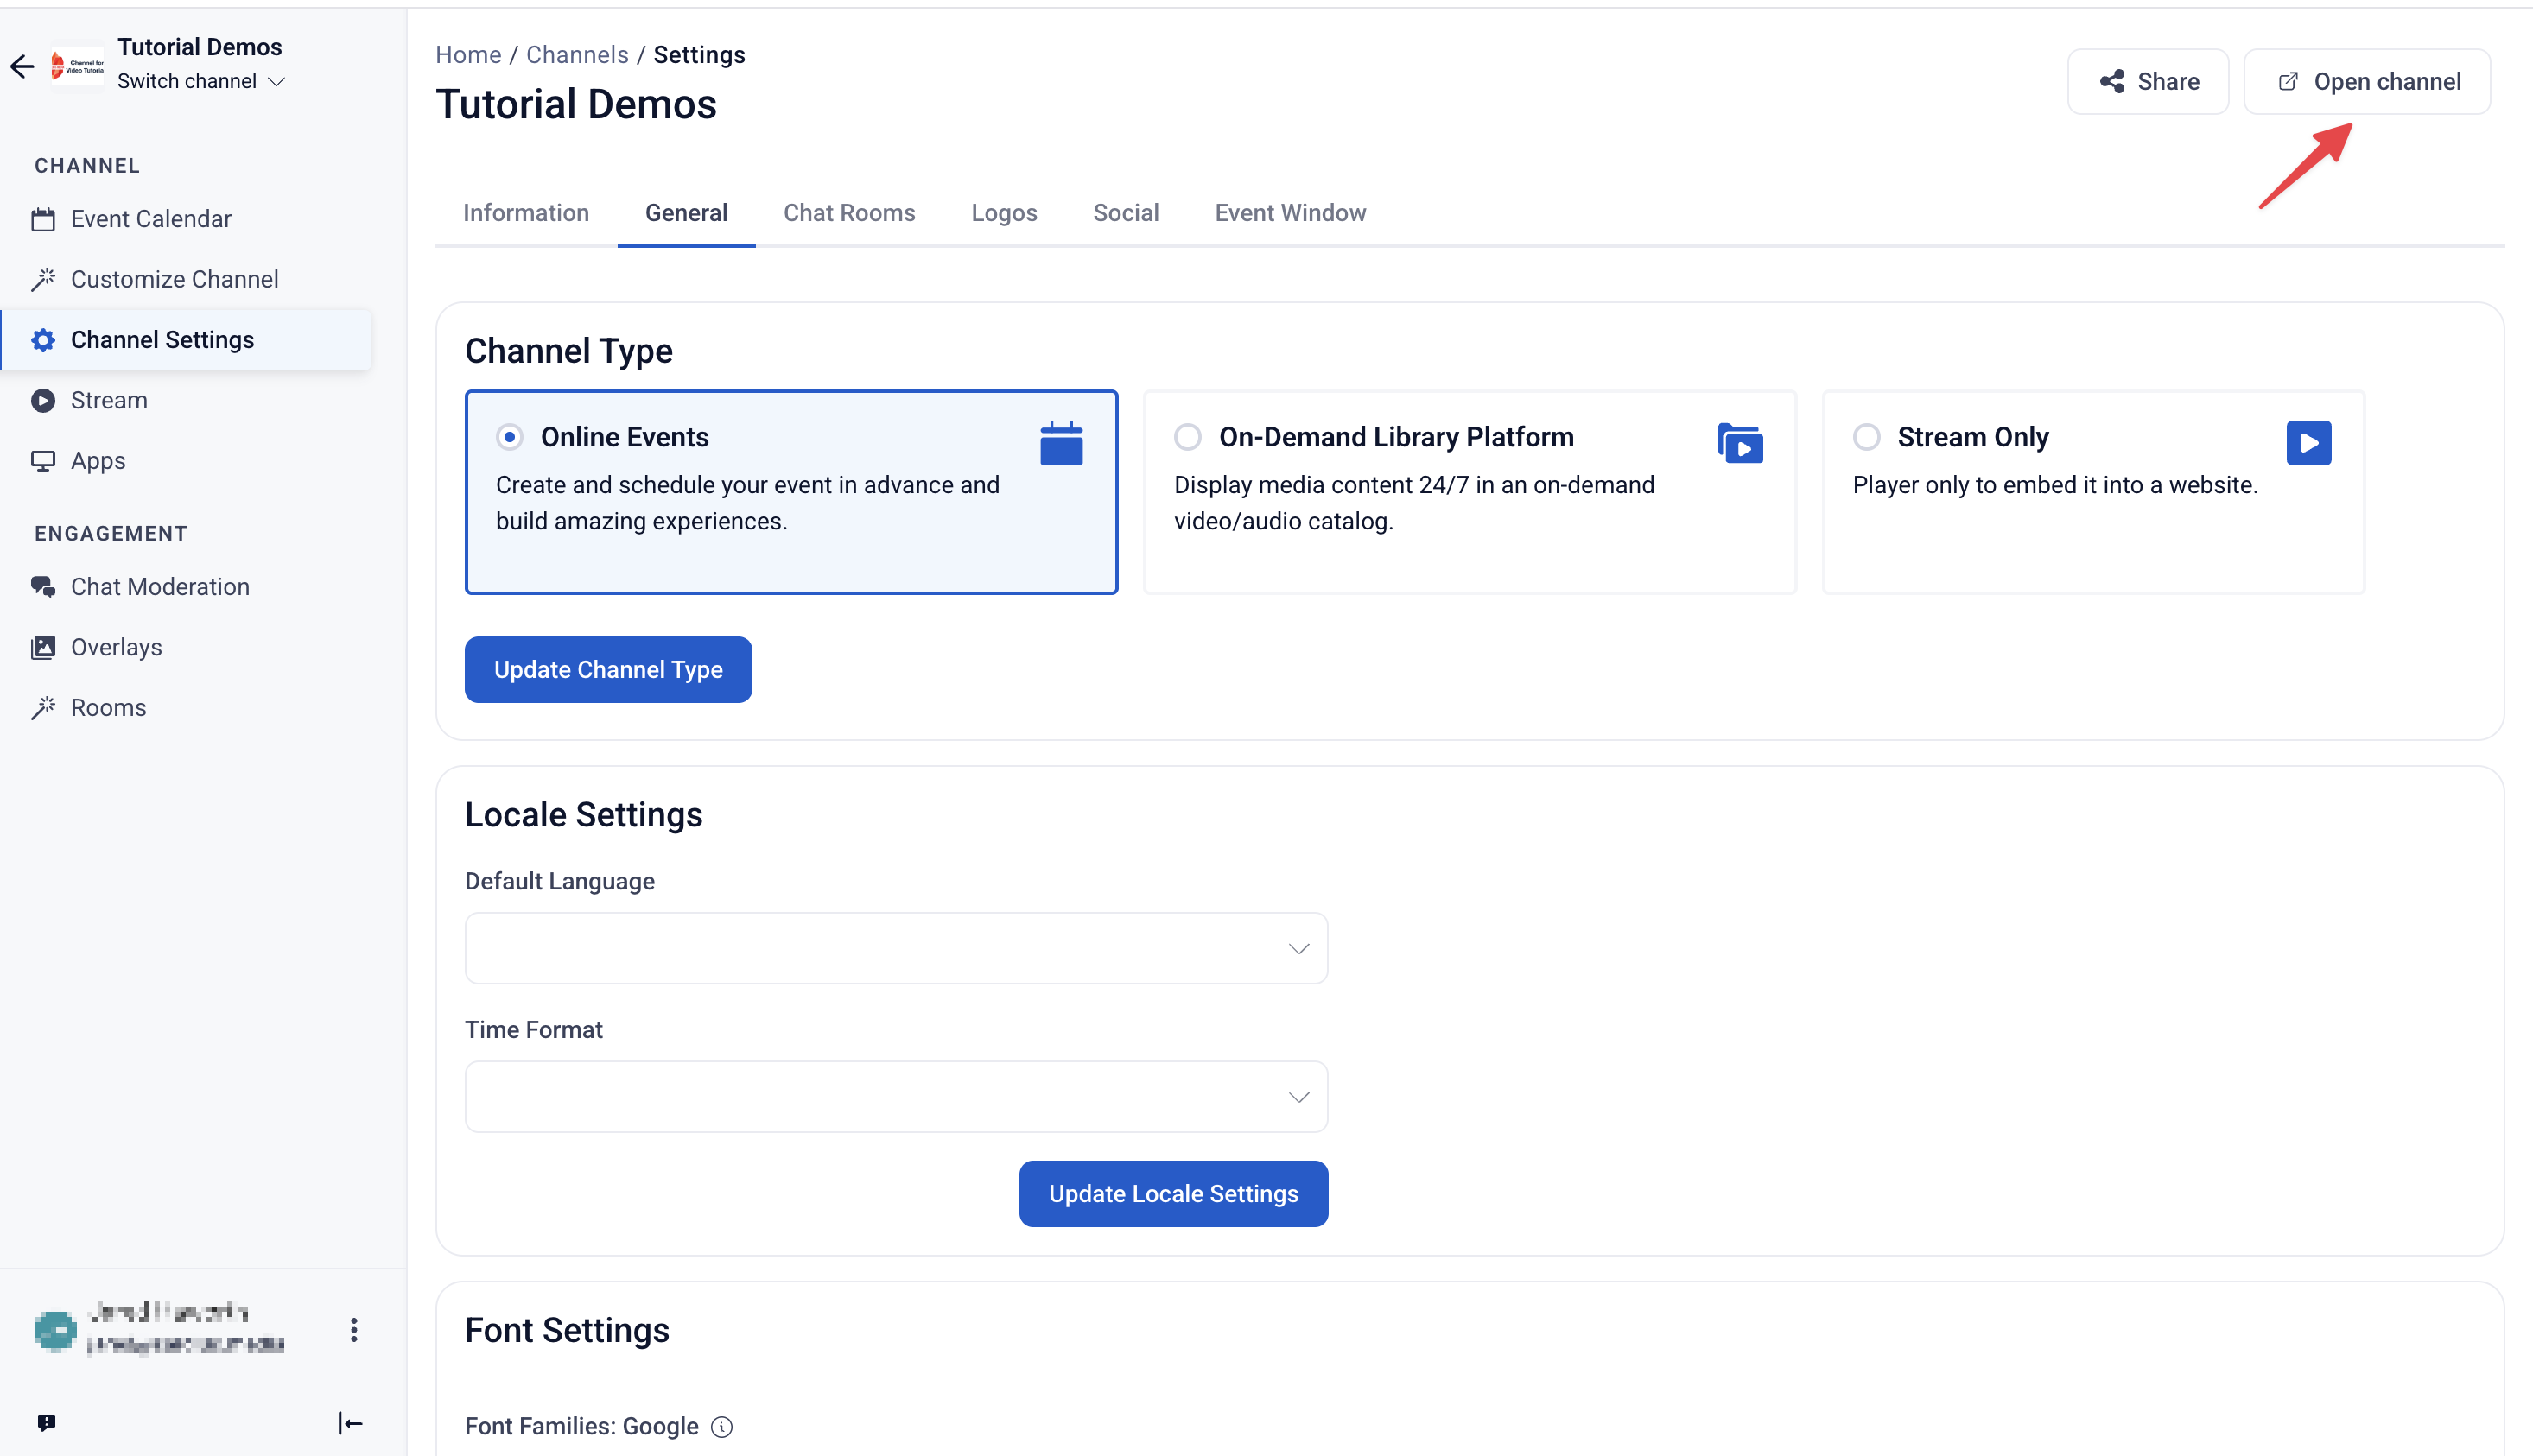Click the three-dot menu beside user profile
The height and width of the screenshot is (1456, 2533).
click(354, 1329)
